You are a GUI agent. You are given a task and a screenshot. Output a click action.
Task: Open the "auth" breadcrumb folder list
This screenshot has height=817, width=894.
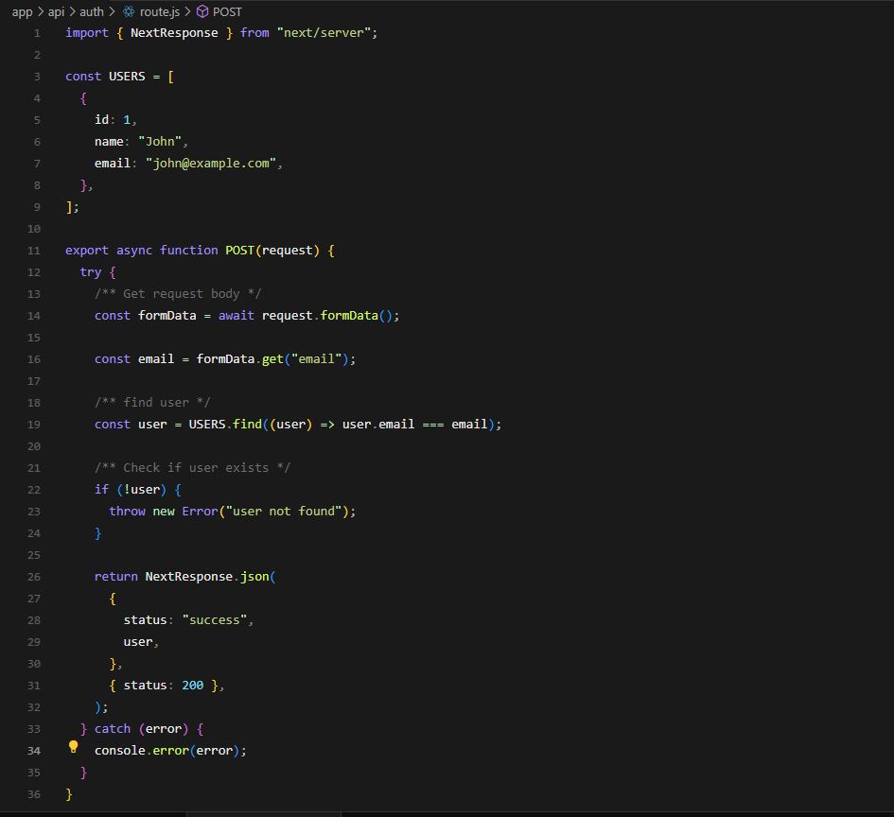(x=92, y=12)
